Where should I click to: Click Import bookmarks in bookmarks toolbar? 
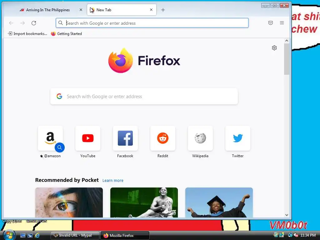(x=27, y=34)
